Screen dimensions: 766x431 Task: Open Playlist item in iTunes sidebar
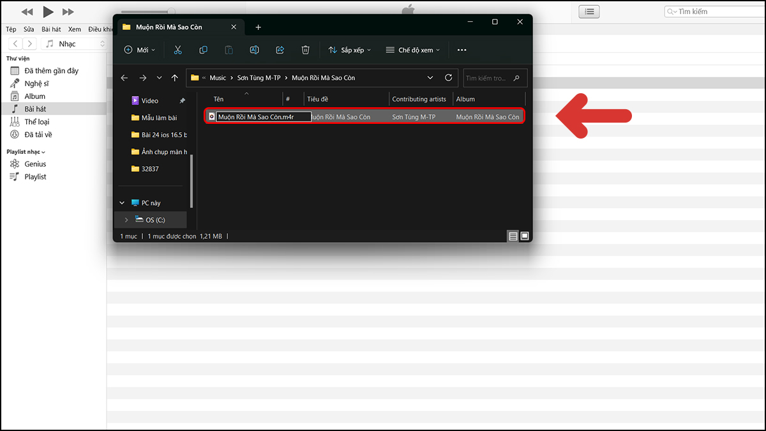tap(35, 177)
